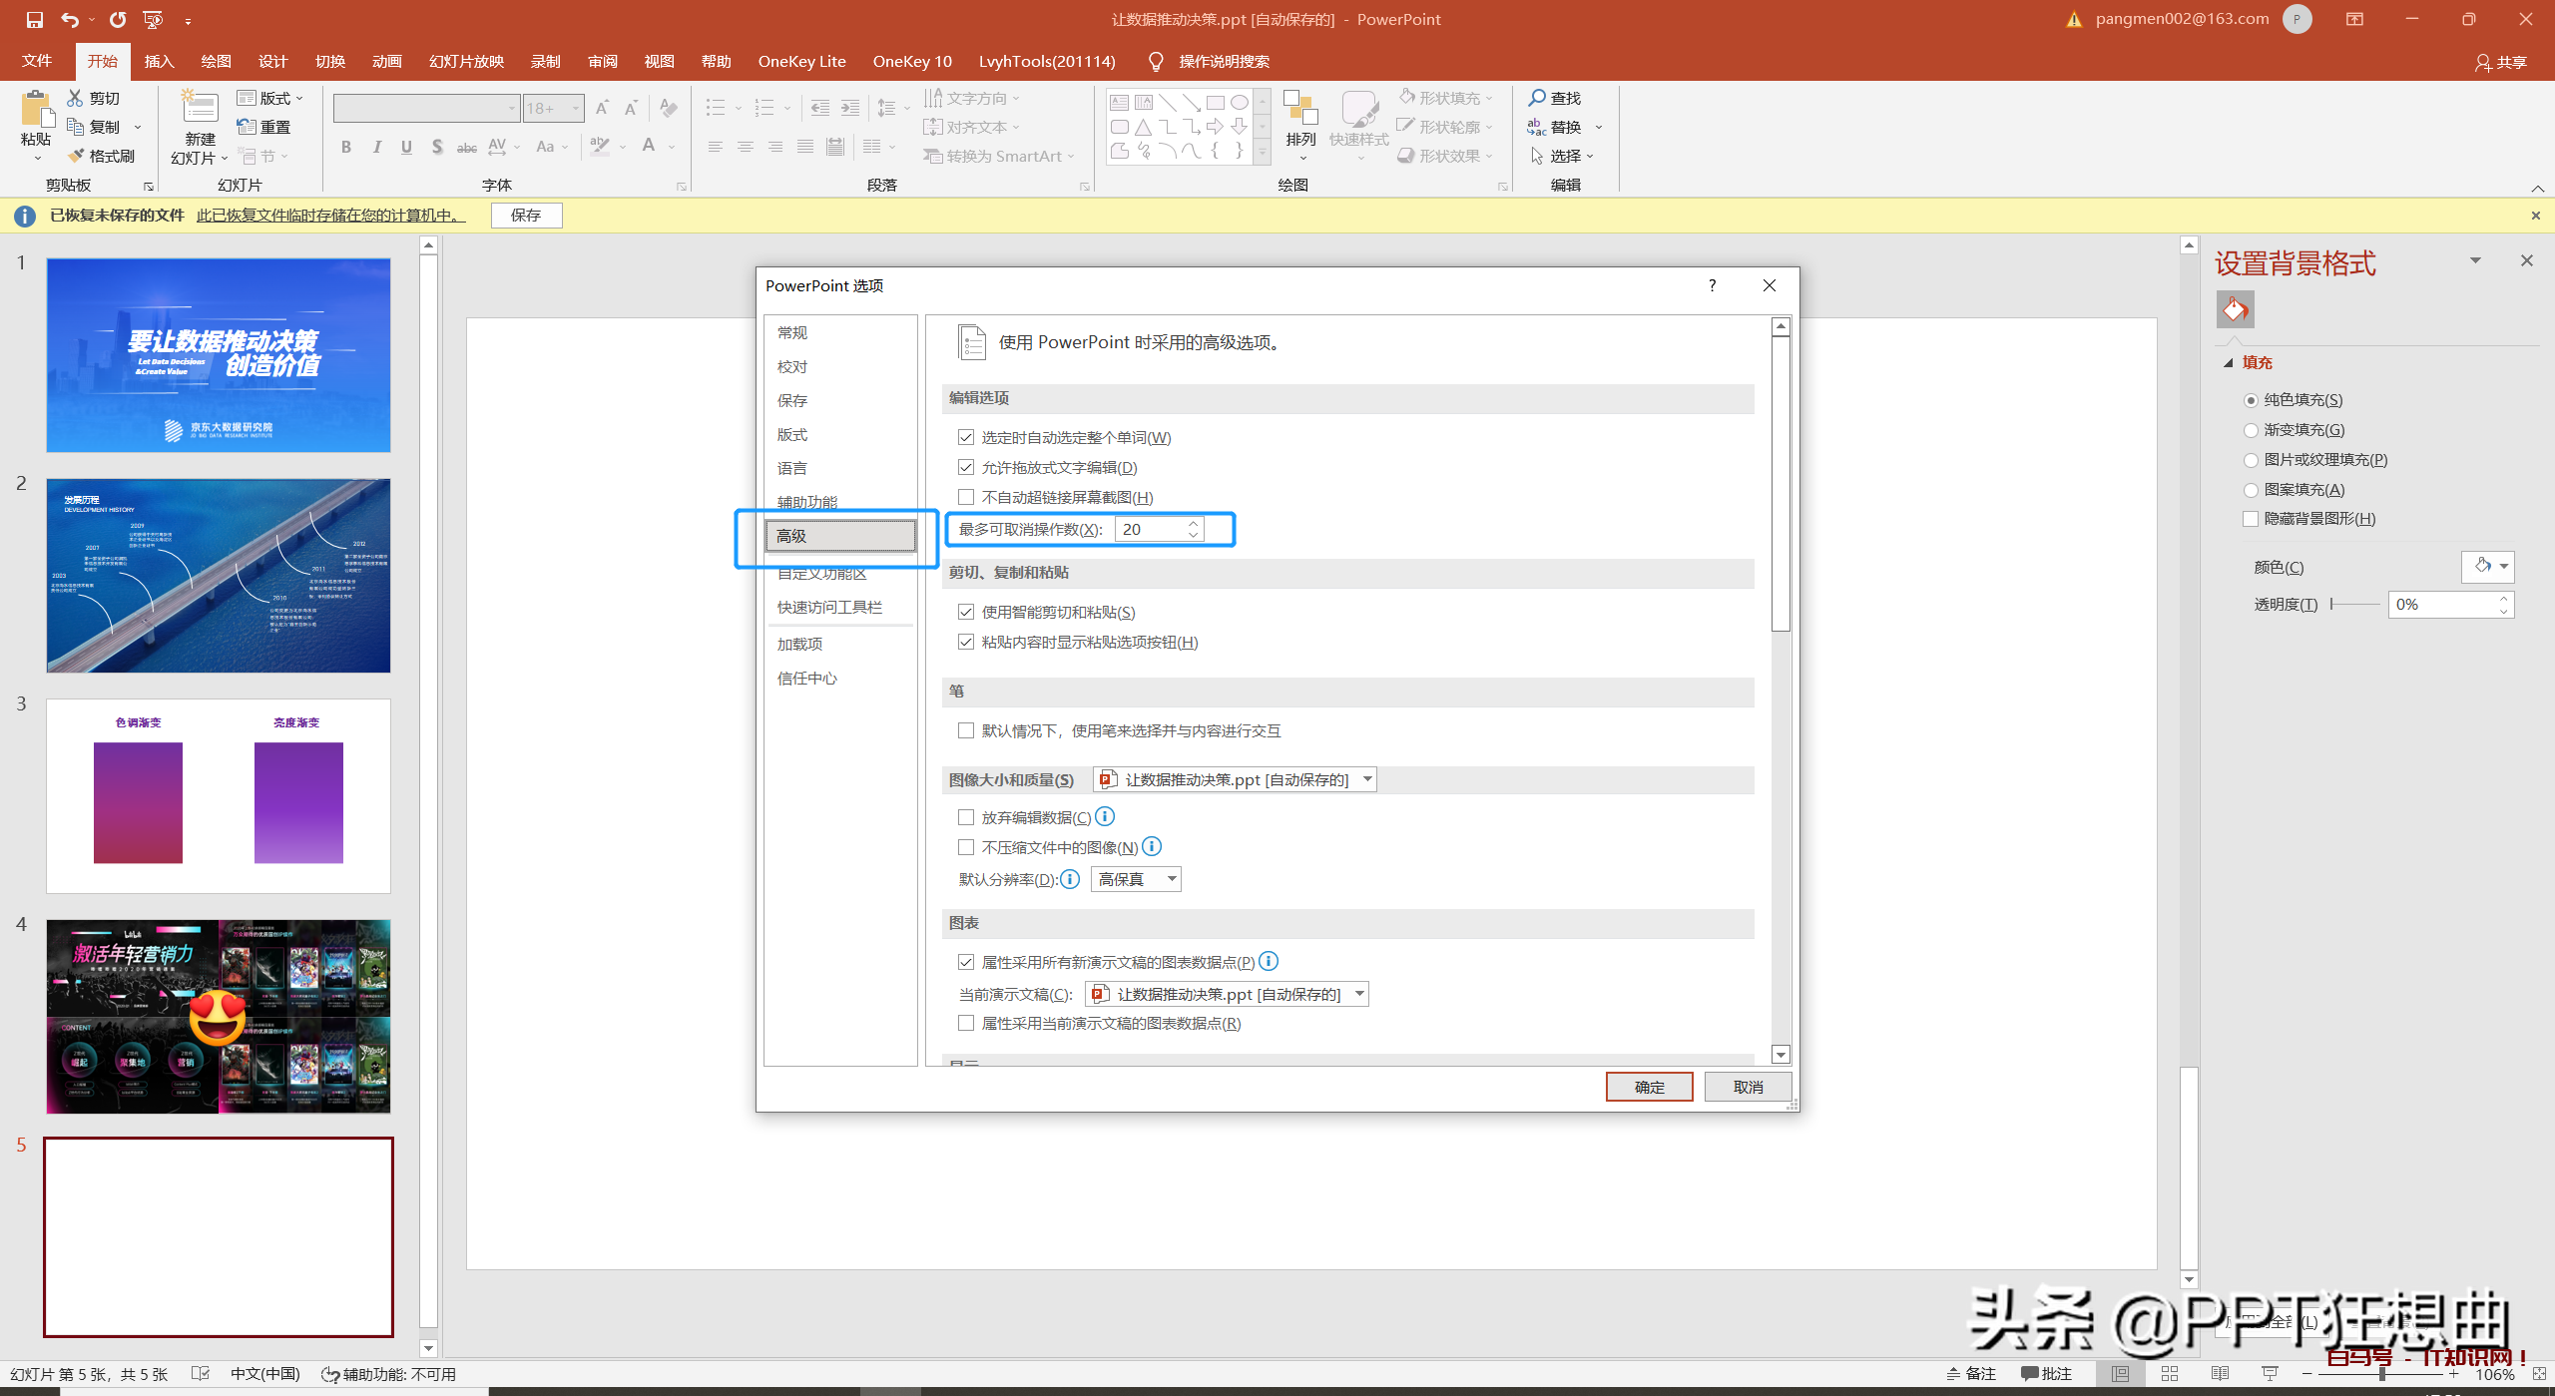
Task: Uncheck 'Use smart cut and paste'
Action: point(966,612)
